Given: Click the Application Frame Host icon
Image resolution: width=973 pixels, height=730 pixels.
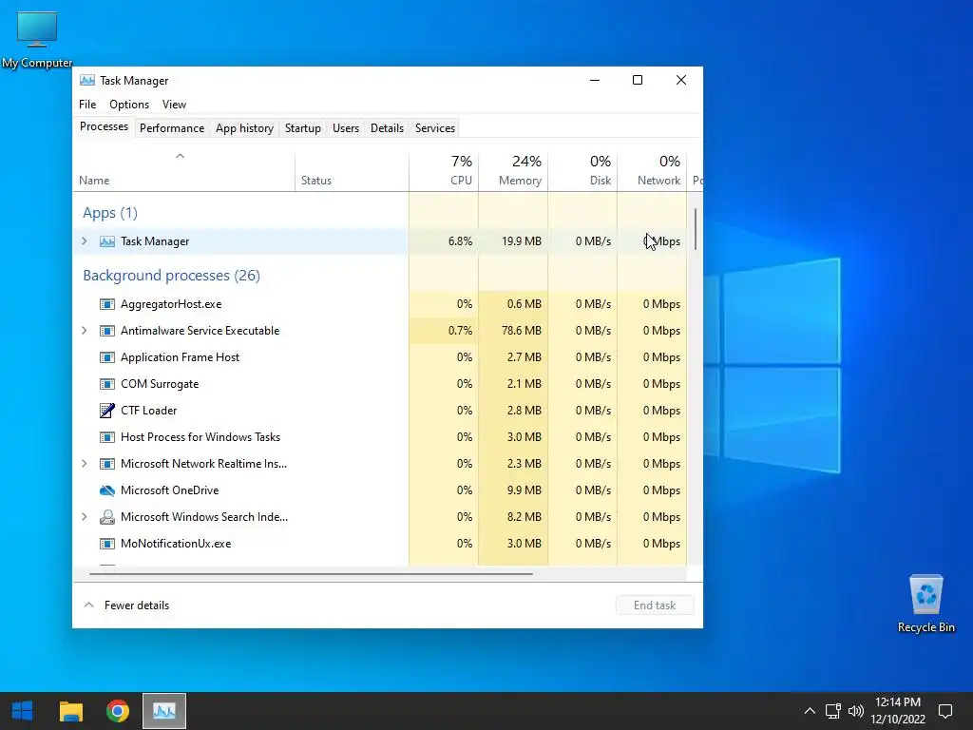Looking at the screenshot, I should 106,357.
